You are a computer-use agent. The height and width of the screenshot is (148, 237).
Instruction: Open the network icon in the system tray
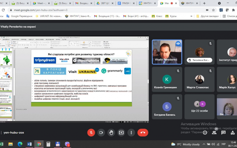[x=218, y=144]
